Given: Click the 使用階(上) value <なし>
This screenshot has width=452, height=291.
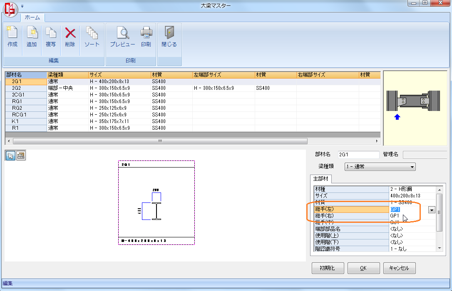Looking at the screenshot, I should point(412,236).
